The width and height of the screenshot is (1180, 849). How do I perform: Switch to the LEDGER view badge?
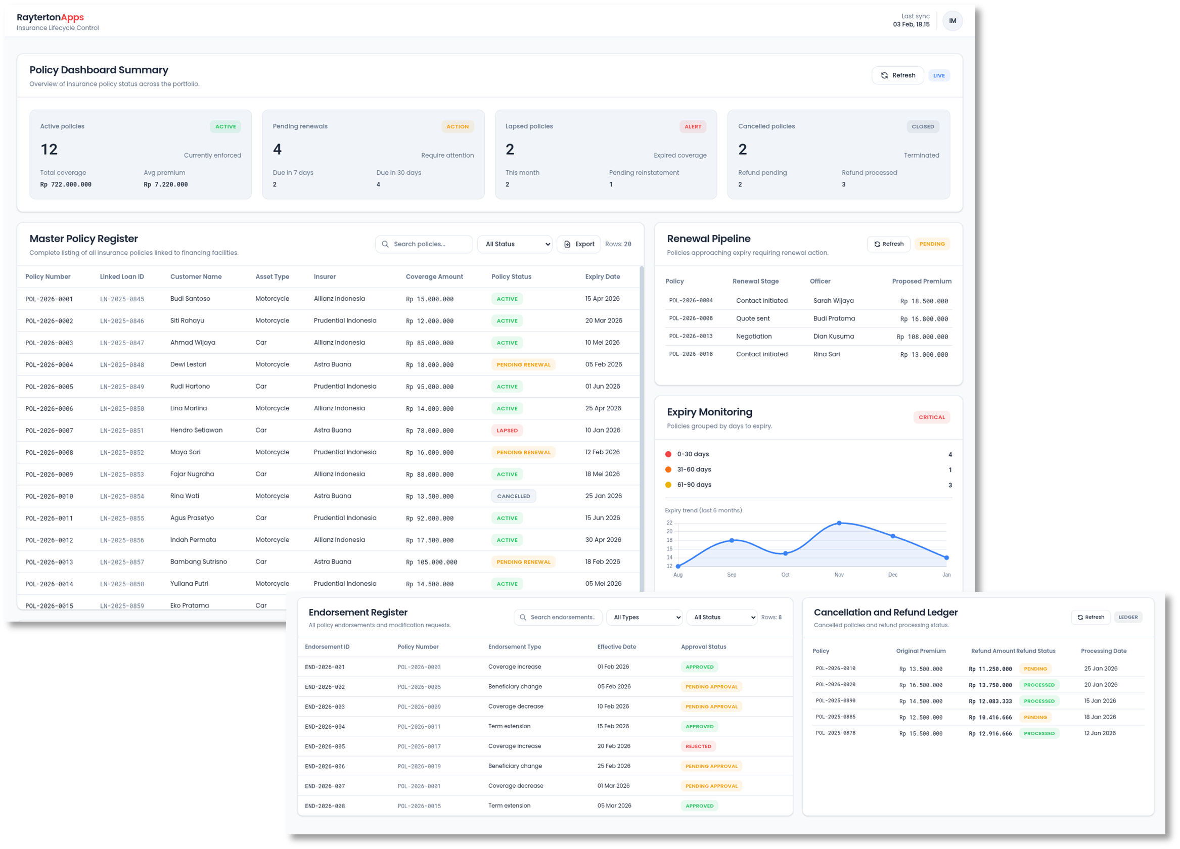point(1128,617)
